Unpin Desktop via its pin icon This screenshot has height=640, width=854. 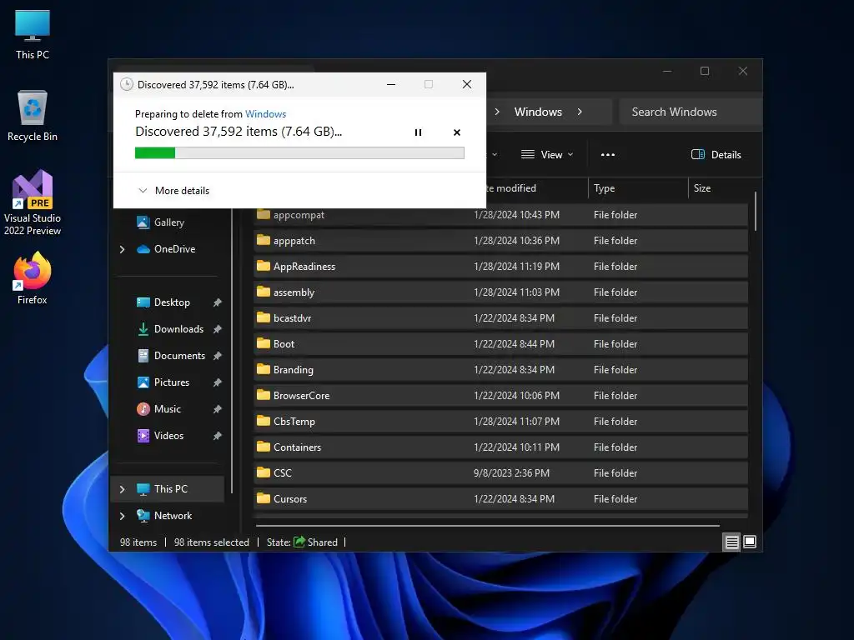coord(218,302)
